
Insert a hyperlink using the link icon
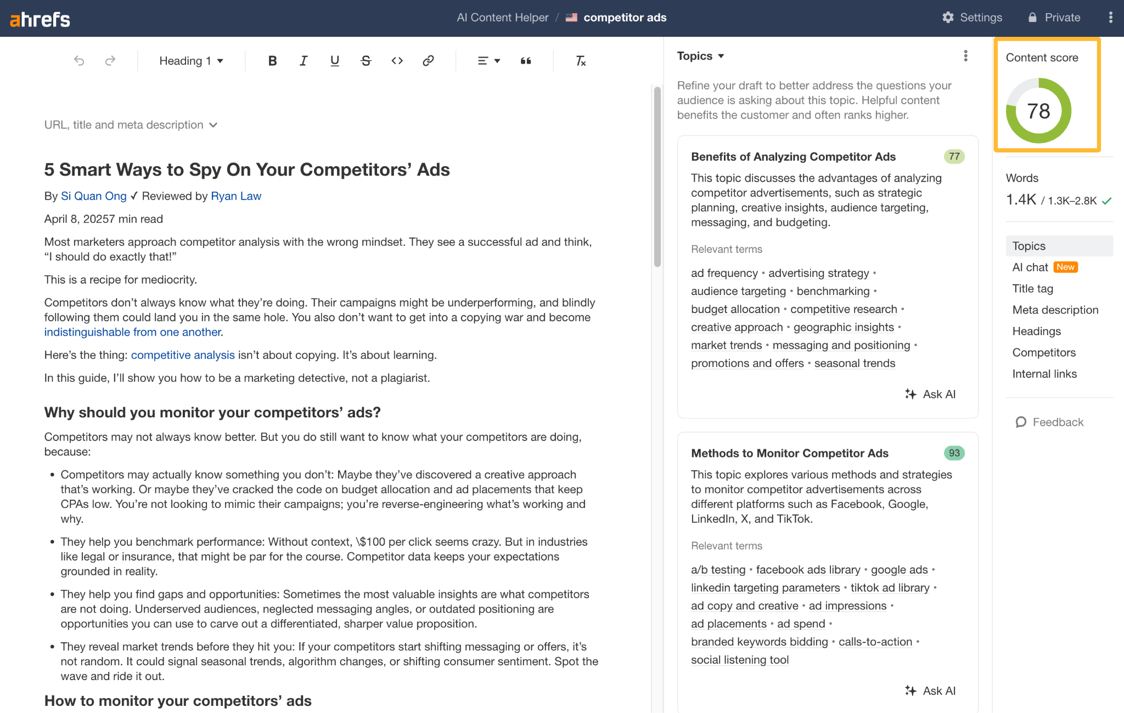point(428,61)
